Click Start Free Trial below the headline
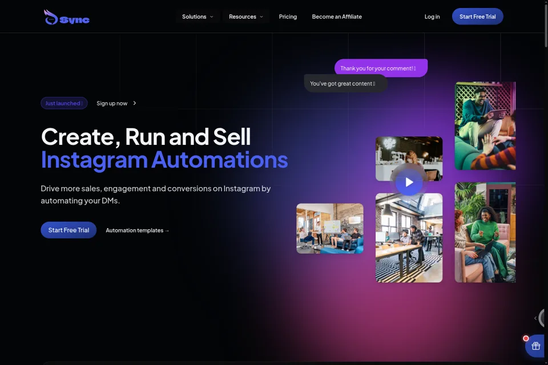The width and height of the screenshot is (548, 365). coord(68,230)
